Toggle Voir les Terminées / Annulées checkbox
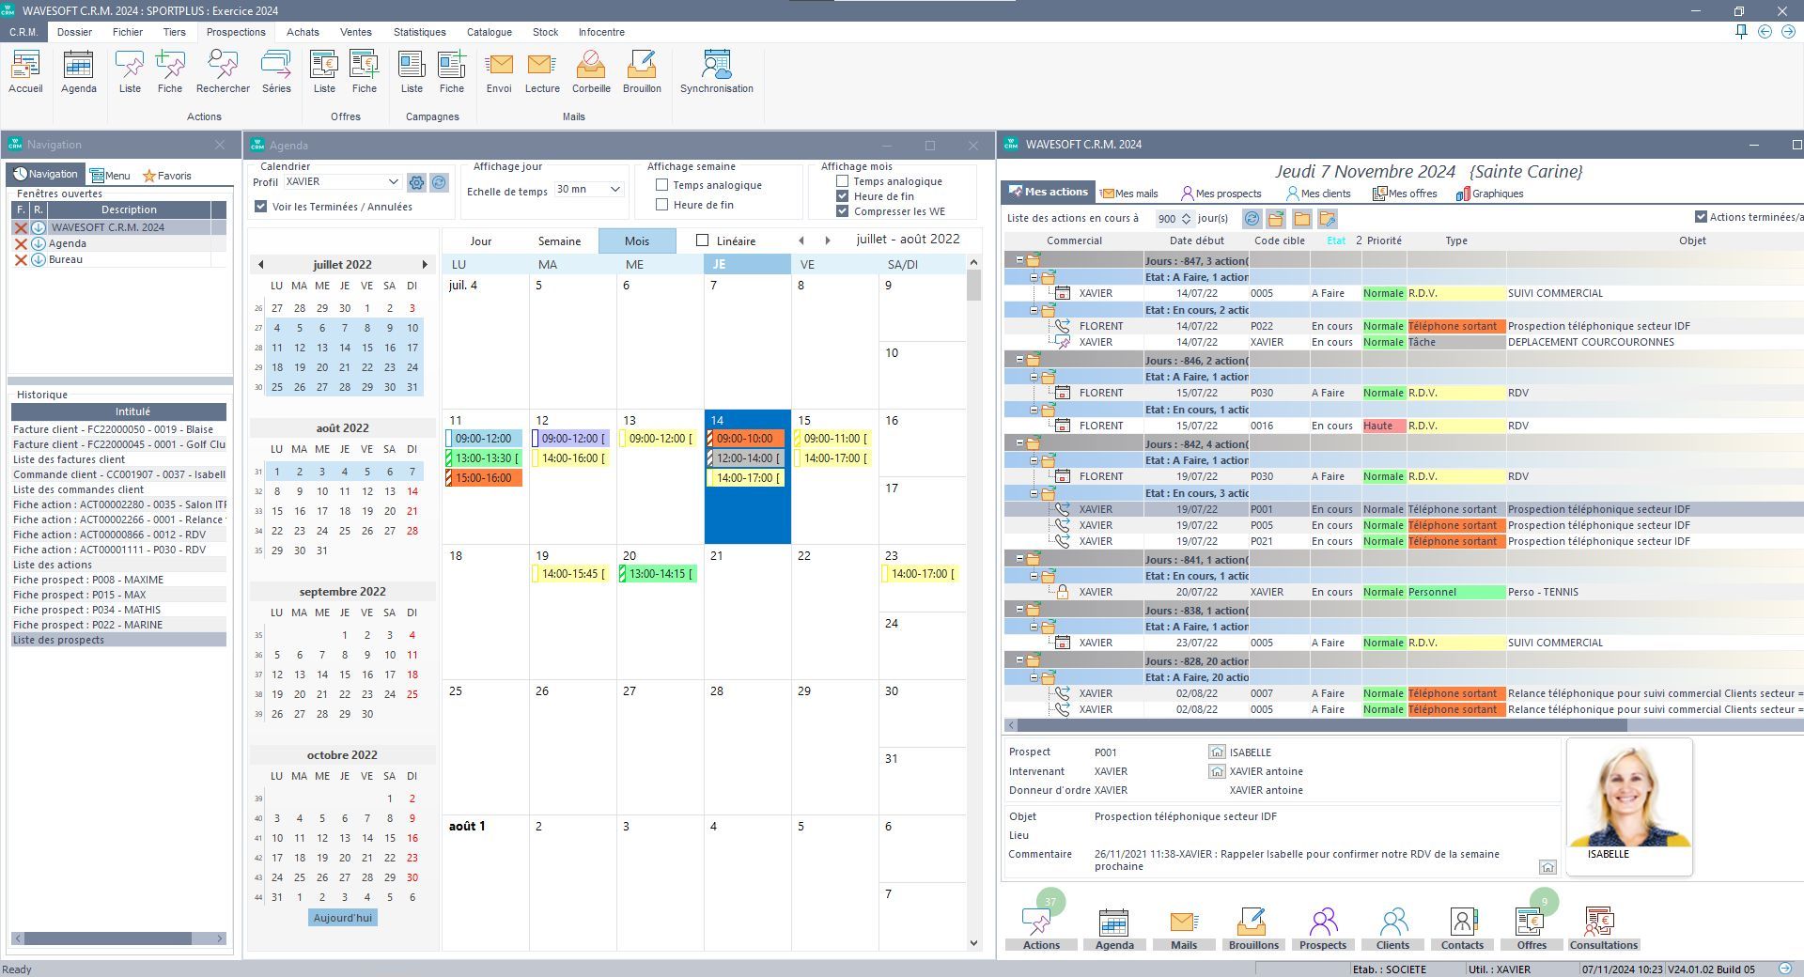Image resolution: width=1804 pixels, height=977 pixels. pos(261,207)
